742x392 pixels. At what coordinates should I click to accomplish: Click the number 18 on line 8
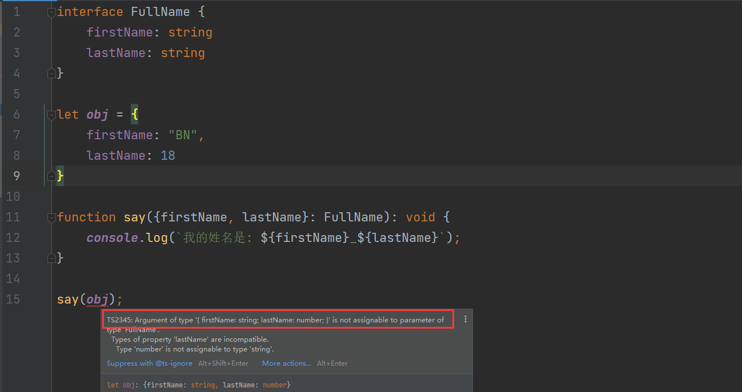pos(168,156)
